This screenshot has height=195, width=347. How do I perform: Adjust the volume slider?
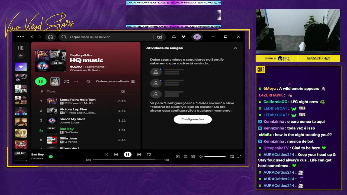click(215, 157)
